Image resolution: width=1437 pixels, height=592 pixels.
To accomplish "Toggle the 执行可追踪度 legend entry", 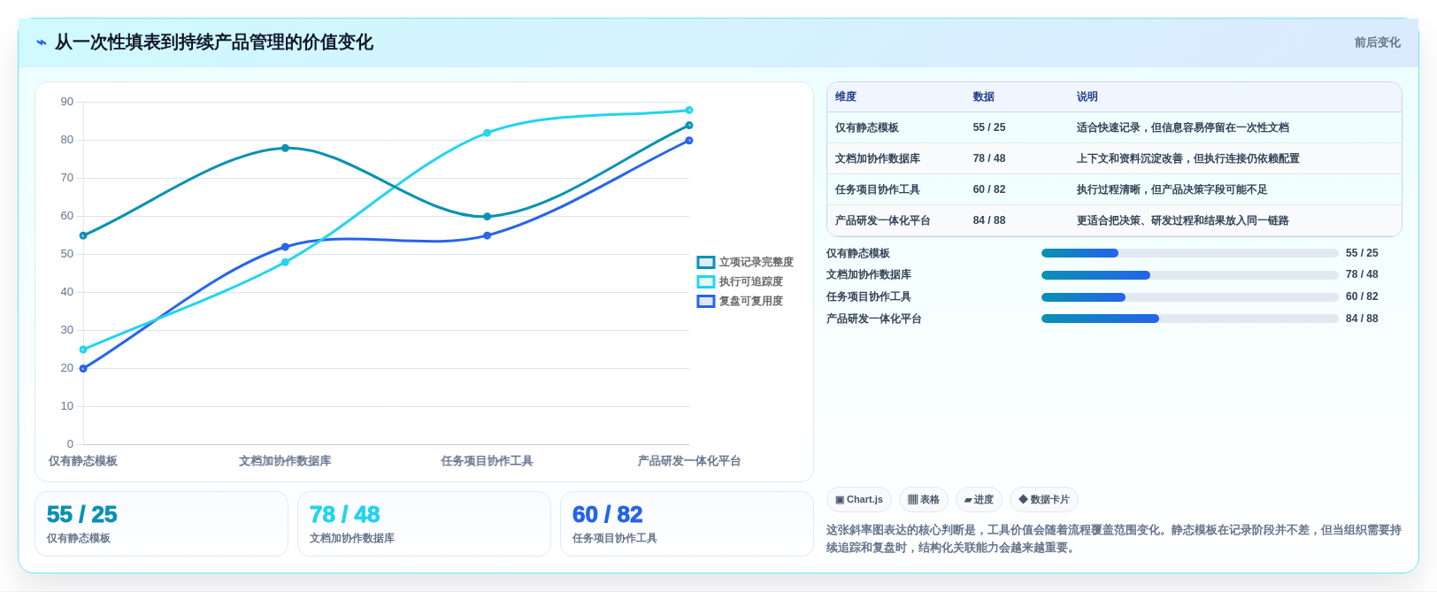I will (740, 281).
